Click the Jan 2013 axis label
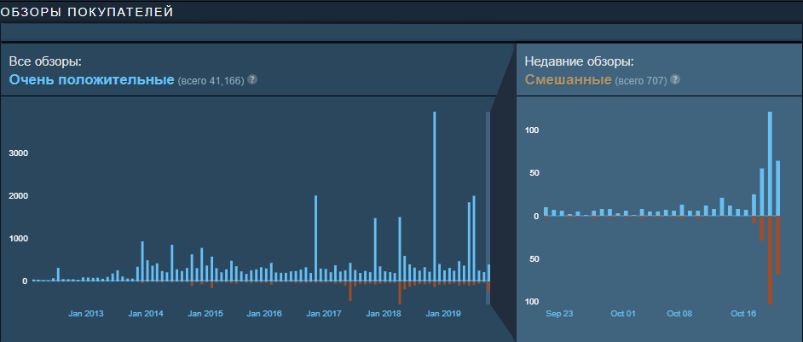Image resolution: width=803 pixels, height=342 pixels. pyautogui.click(x=86, y=314)
